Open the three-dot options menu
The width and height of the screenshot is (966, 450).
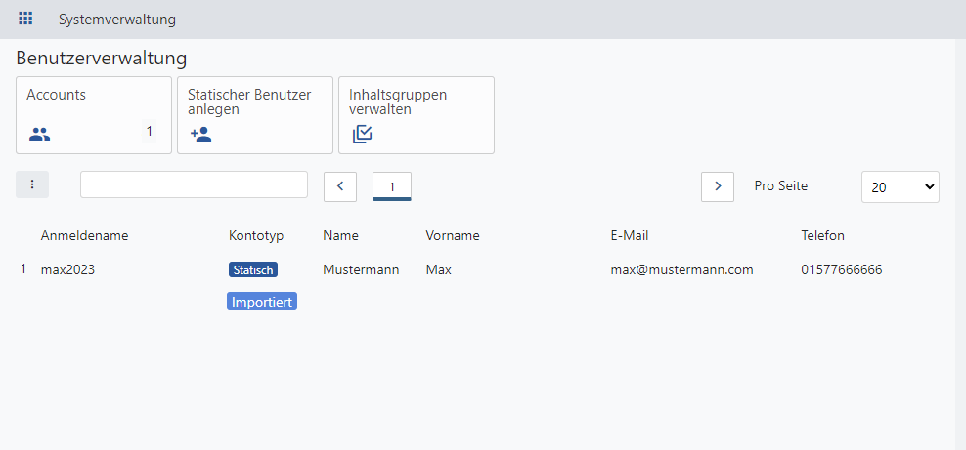pyautogui.click(x=32, y=184)
